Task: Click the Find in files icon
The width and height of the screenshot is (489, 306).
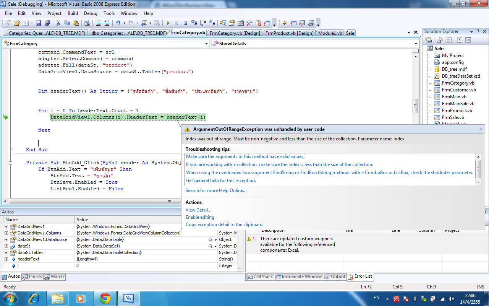Action: tap(87, 23)
